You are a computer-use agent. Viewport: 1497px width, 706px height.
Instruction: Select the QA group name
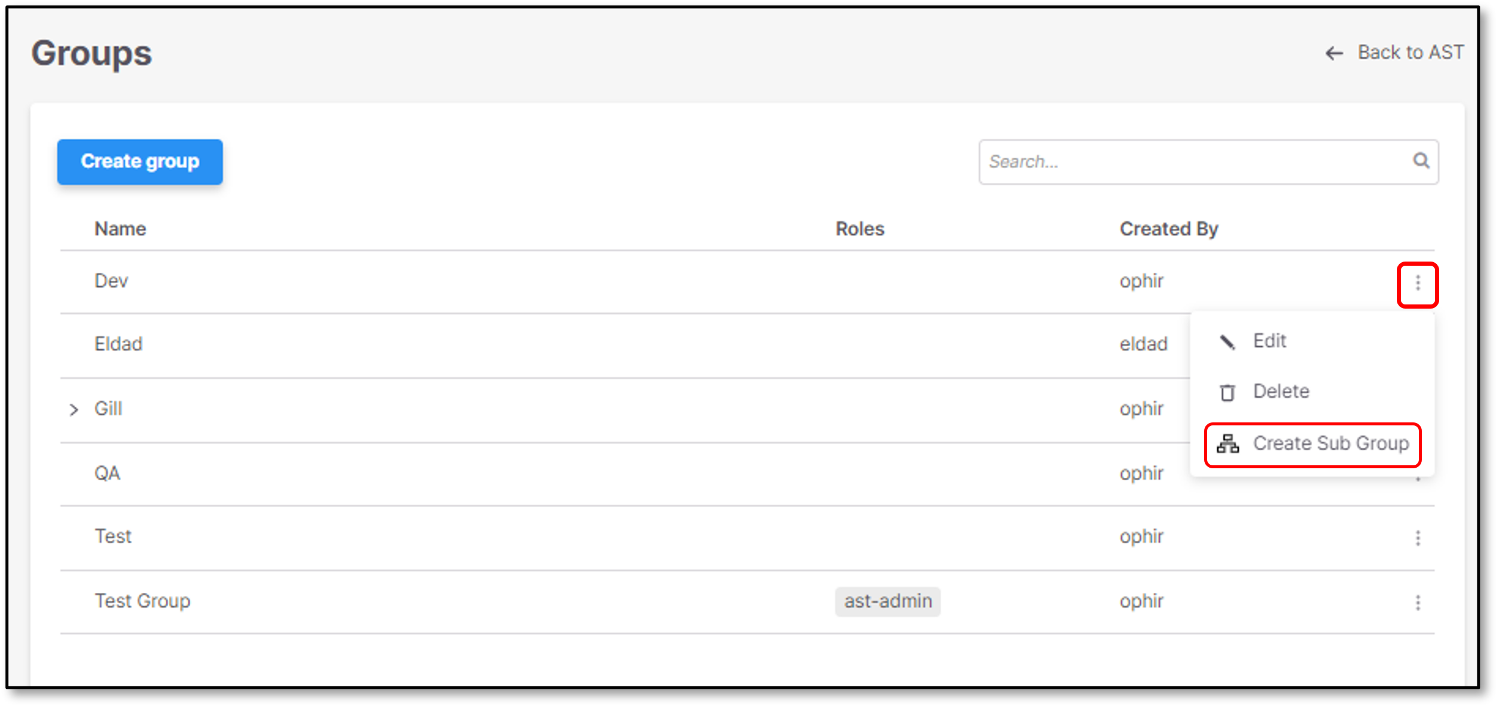click(107, 473)
